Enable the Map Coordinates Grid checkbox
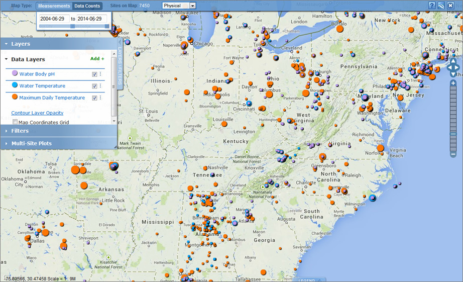Screen dimensions: 463x282 (15, 122)
